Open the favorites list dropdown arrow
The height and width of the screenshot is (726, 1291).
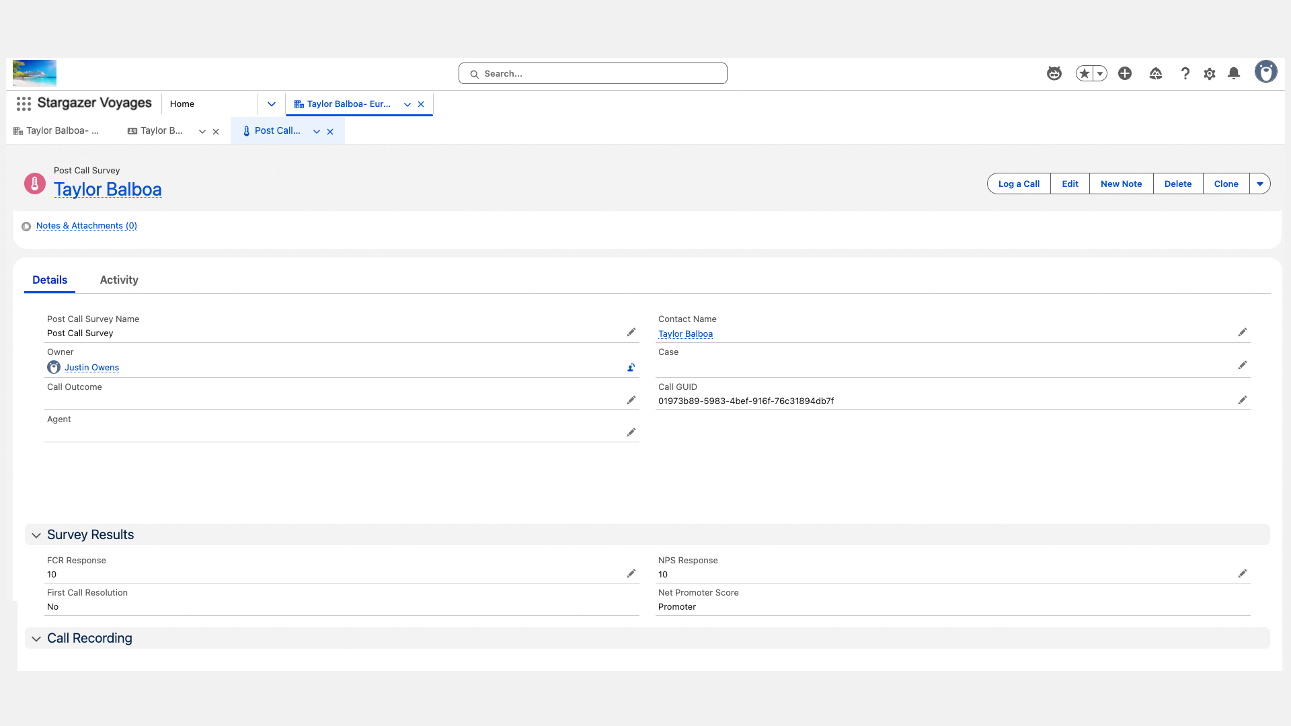coord(1100,74)
